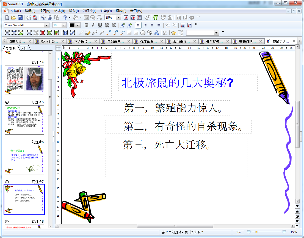Viewport: 304px width, 238px height.
Task: Close the 爱心主题 document tab
Action: click(x=63, y=41)
